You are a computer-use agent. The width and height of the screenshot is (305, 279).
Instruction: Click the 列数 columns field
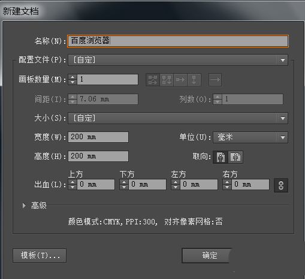[x=252, y=99]
